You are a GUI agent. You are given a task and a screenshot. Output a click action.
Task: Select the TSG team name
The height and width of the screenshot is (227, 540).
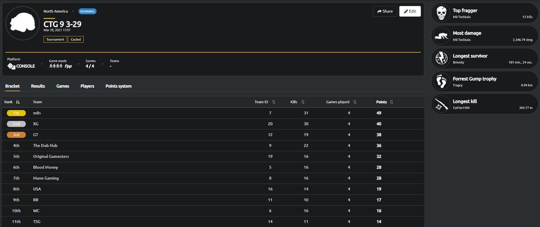pyautogui.click(x=37, y=221)
